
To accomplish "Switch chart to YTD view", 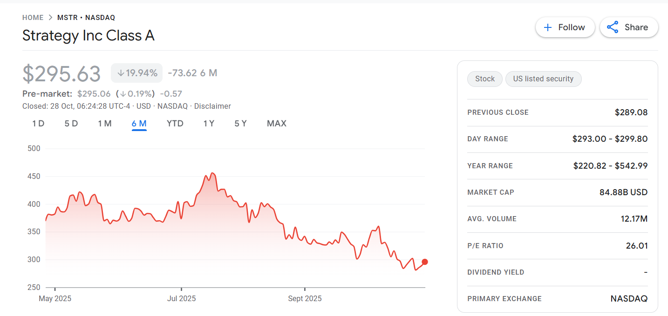I will tap(175, 124).
